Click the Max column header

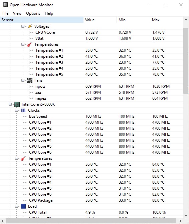[167, 20]
